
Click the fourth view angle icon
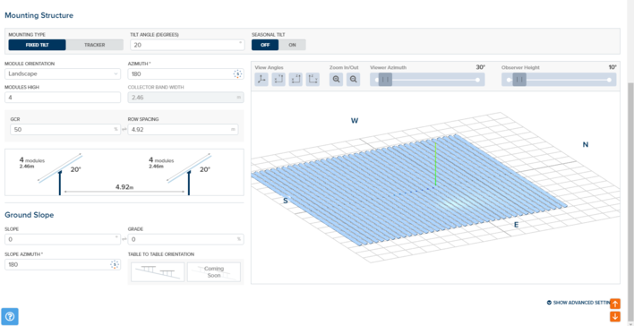click(x=313, y=80)
